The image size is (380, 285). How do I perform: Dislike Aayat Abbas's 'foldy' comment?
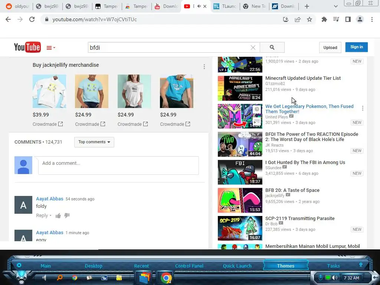click(x=67, y=216)
